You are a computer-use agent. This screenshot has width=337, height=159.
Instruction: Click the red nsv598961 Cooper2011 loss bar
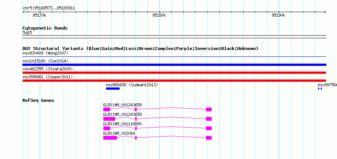point(174,81)
